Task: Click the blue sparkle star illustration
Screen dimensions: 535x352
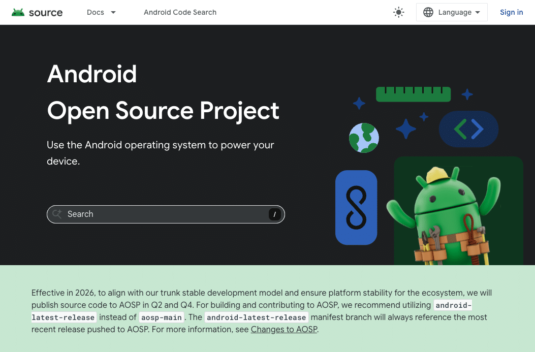Action: 405,129
